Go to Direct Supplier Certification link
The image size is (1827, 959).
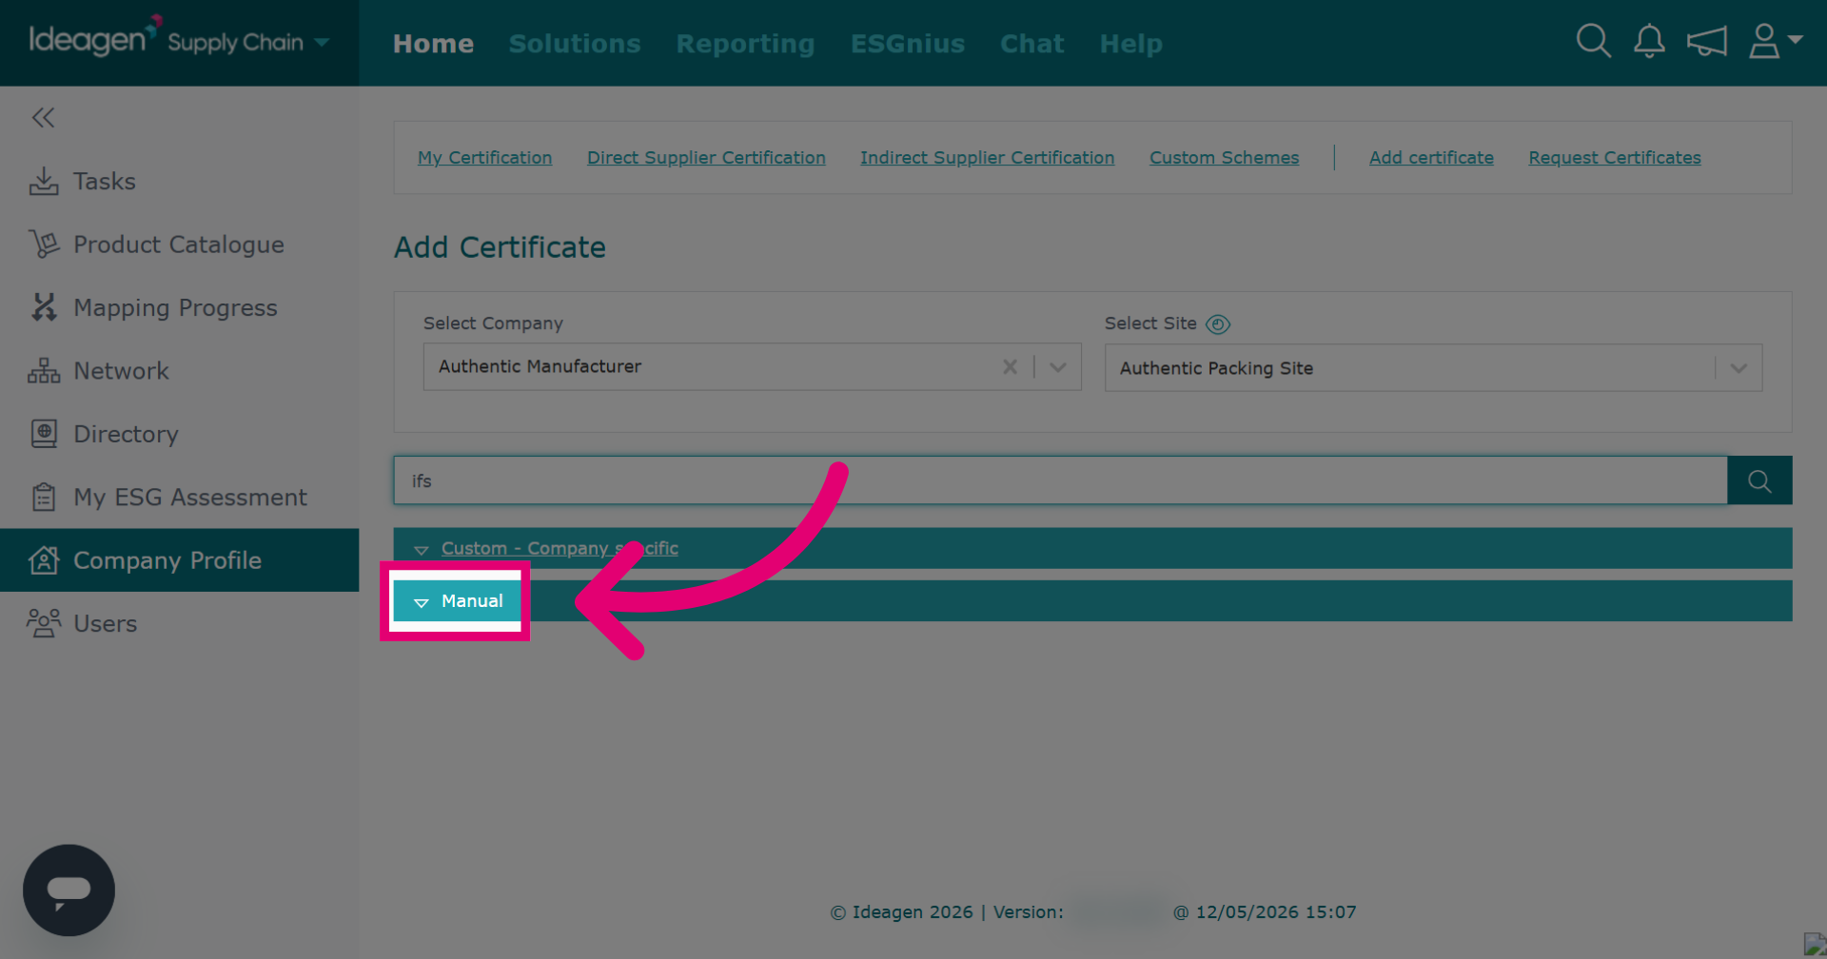[x=706, y=158]
